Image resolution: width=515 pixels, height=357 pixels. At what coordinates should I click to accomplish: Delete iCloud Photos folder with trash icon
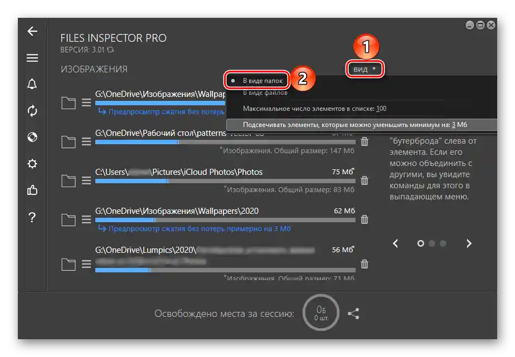pos(365,180)
